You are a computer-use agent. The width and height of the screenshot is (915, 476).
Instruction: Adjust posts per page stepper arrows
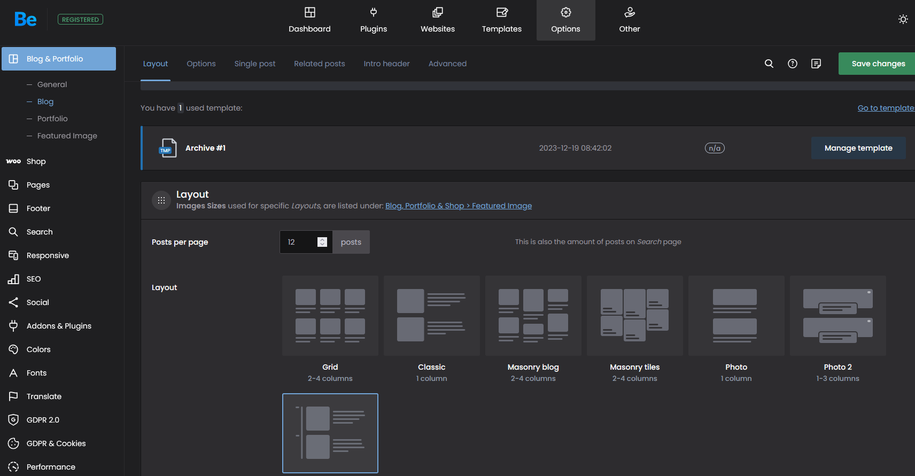[x=322, y=242]
